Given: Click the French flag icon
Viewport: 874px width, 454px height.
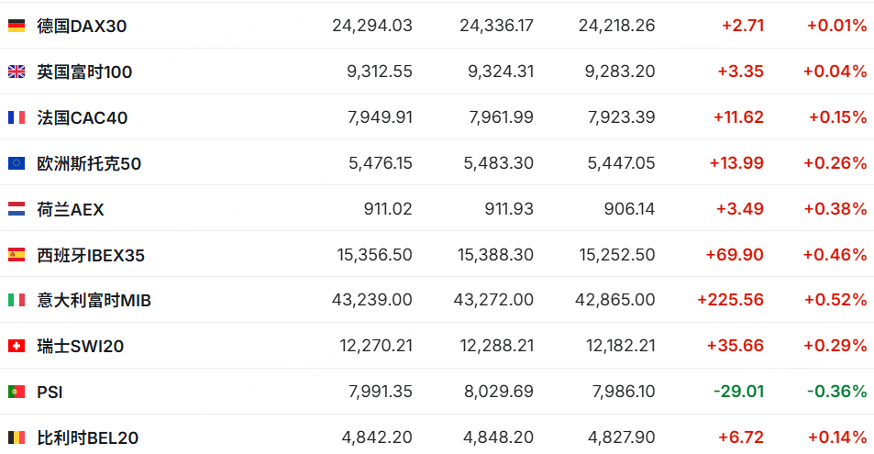Looking at the screenshot, I should [17, 117].
